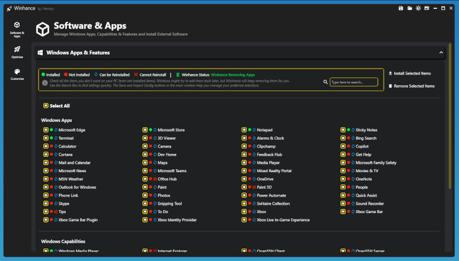
Task: Click the Media Player label
Action: click(268, 163)
